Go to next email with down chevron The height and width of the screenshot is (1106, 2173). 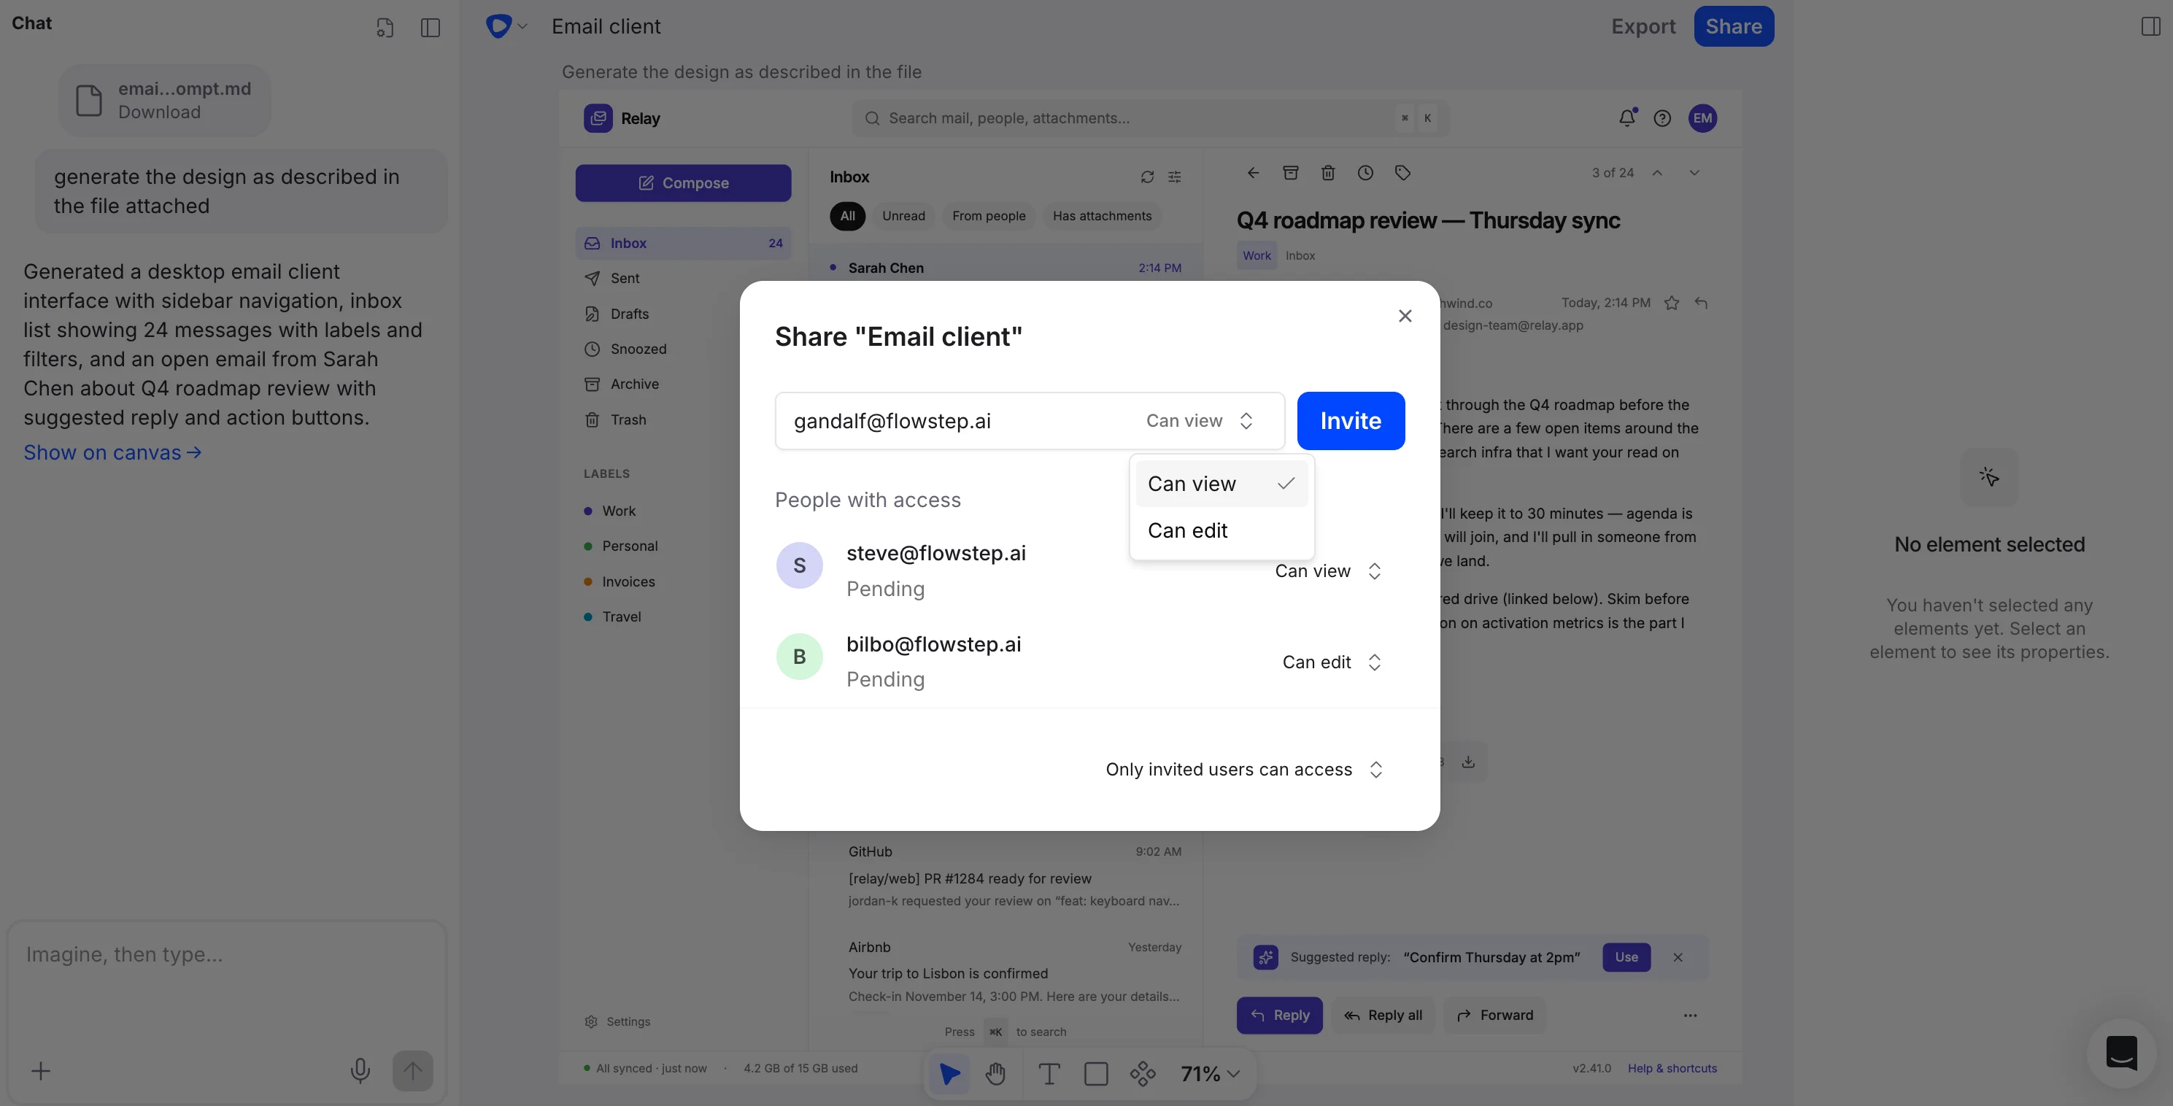(x=1694, y=173)
